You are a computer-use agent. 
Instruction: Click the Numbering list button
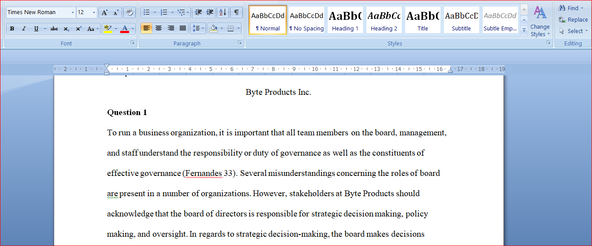164,12
